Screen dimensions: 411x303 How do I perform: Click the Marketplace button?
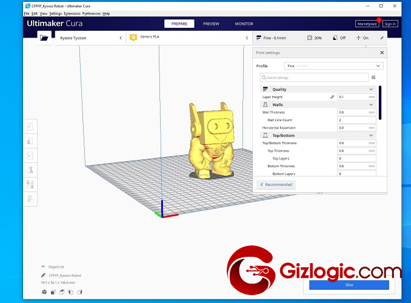point(367,24)
